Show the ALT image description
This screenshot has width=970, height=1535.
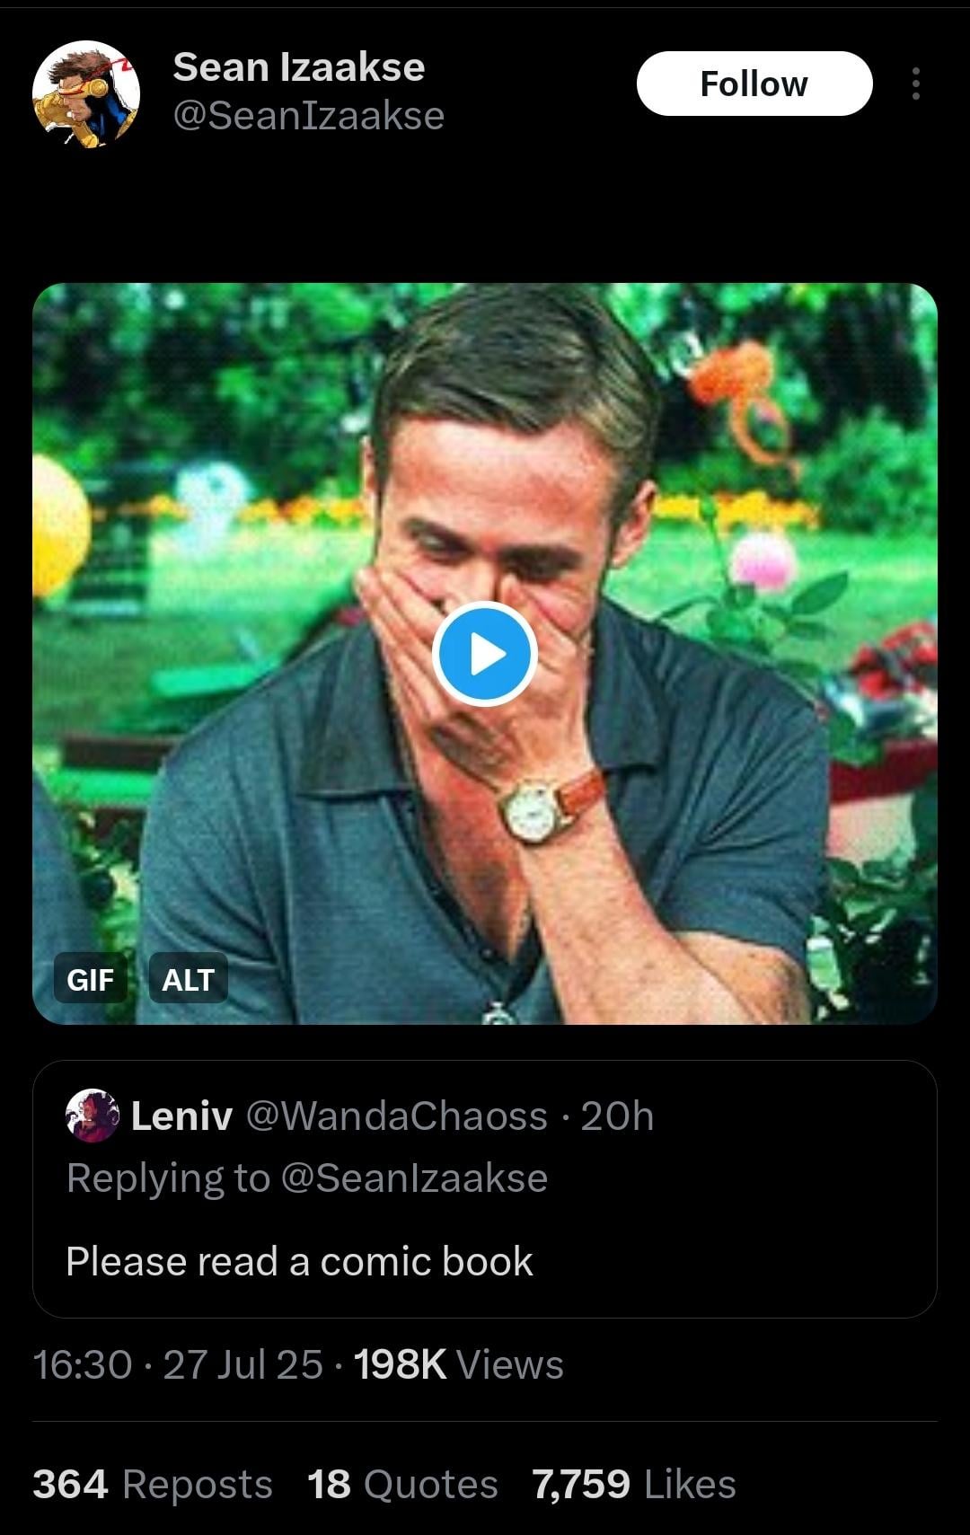(x=188, y=979)
